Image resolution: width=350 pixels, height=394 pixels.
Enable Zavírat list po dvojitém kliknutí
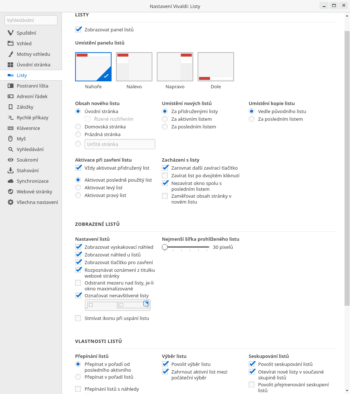pyautogui.click(x=165, y=175)
